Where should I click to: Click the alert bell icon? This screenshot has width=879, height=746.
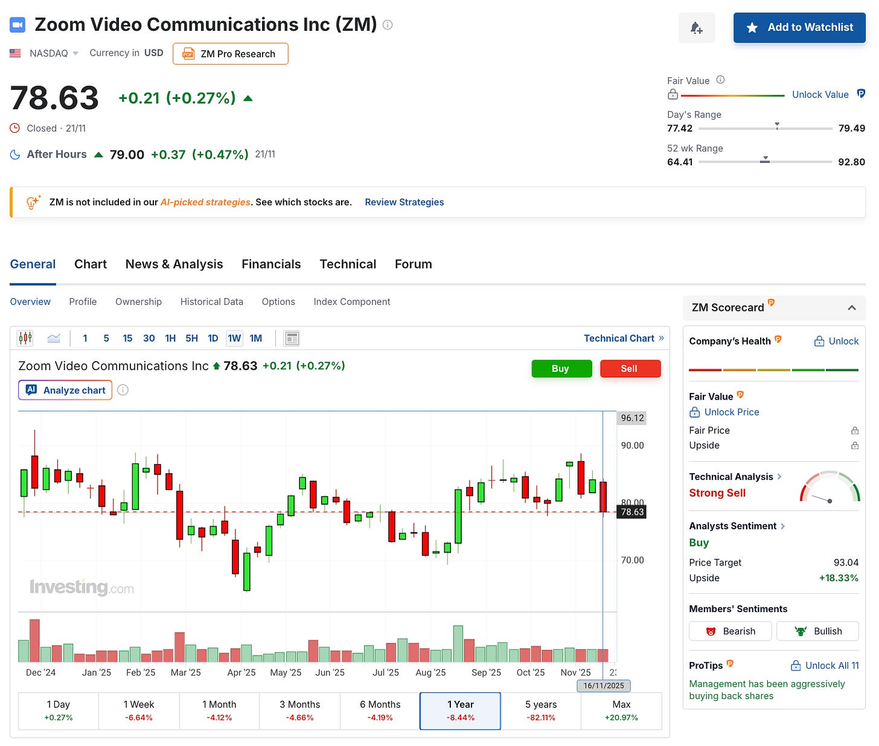[697, 28]
